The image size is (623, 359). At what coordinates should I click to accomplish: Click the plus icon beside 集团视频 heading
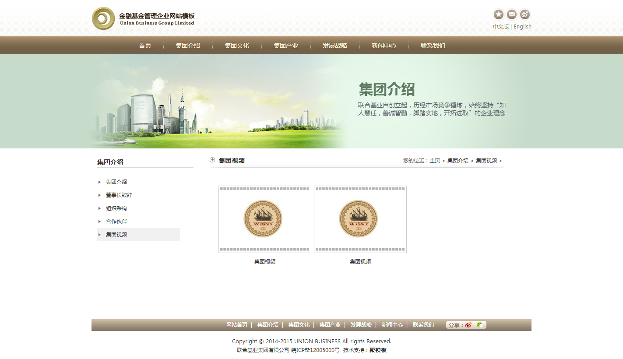212,160
